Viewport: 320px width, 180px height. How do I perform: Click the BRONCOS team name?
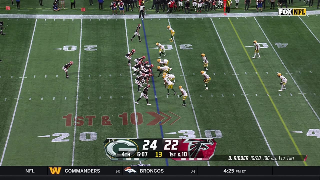tap(151, 171)
